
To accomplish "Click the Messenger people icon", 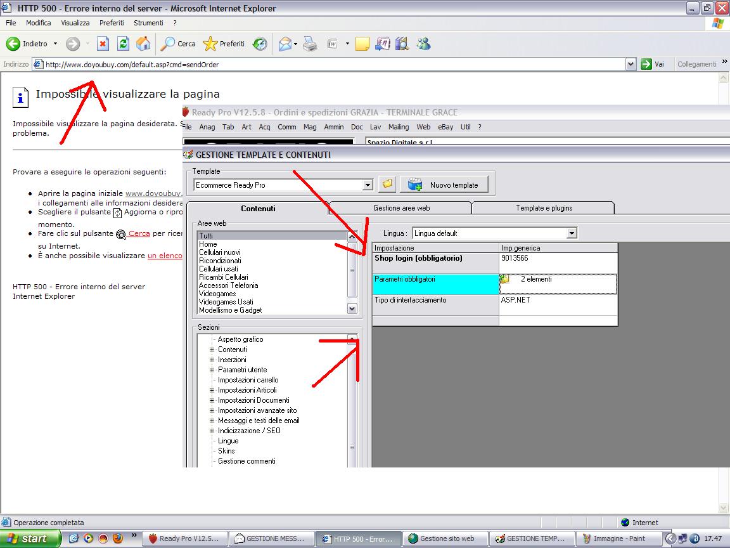I will (x=424, y=44).
